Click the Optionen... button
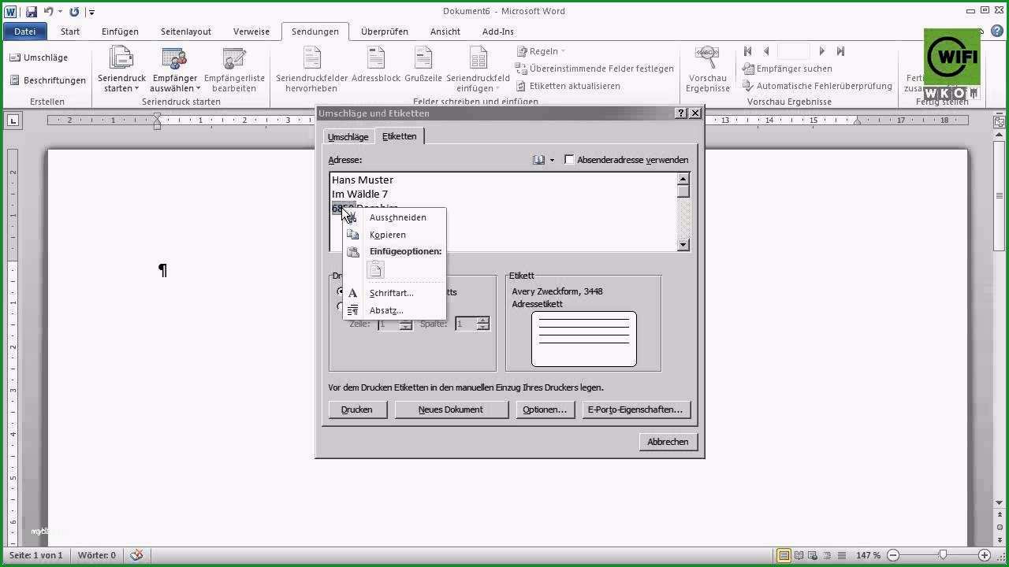Viewport: 1009px width, 567px height. (x=545, y=409)
